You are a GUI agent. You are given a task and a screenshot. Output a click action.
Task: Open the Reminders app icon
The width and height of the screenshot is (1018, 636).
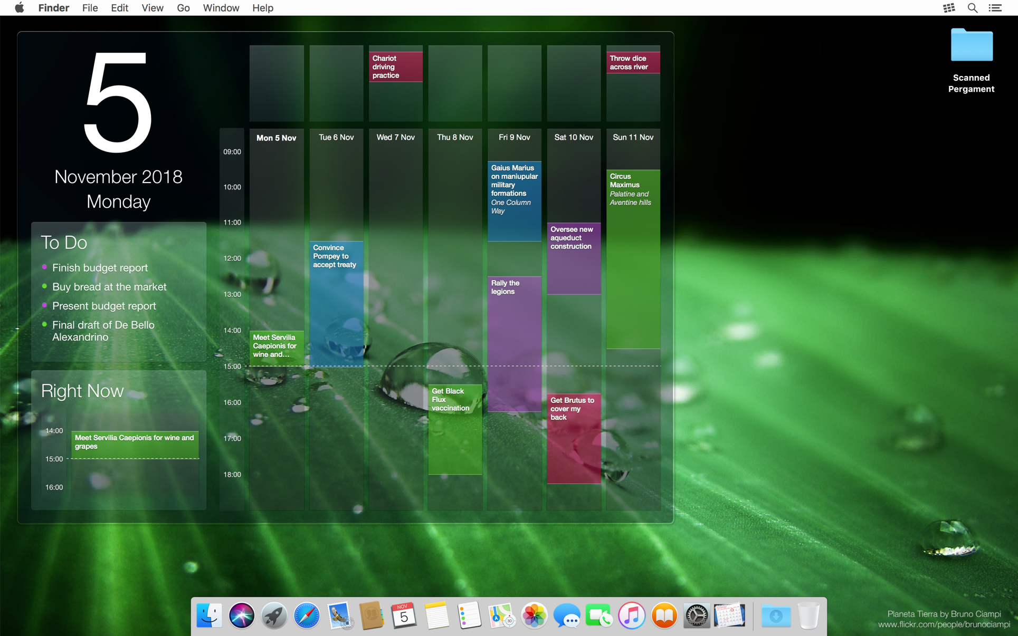coord(469,615)
